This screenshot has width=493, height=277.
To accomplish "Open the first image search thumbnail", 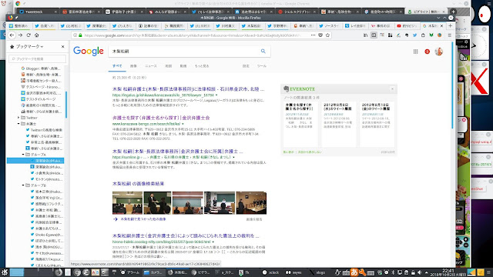I will tap(127, 203).
